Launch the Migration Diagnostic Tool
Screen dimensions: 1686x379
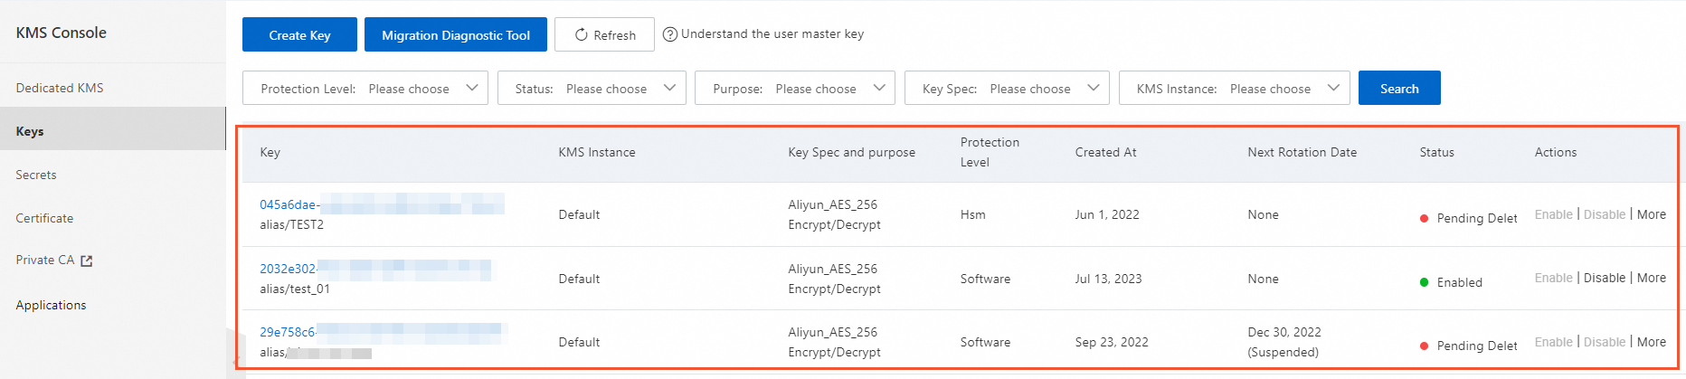click(x=456, y=35)
